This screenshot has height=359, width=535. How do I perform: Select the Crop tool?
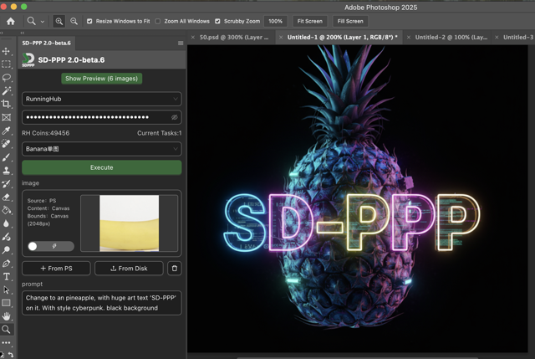6,104
